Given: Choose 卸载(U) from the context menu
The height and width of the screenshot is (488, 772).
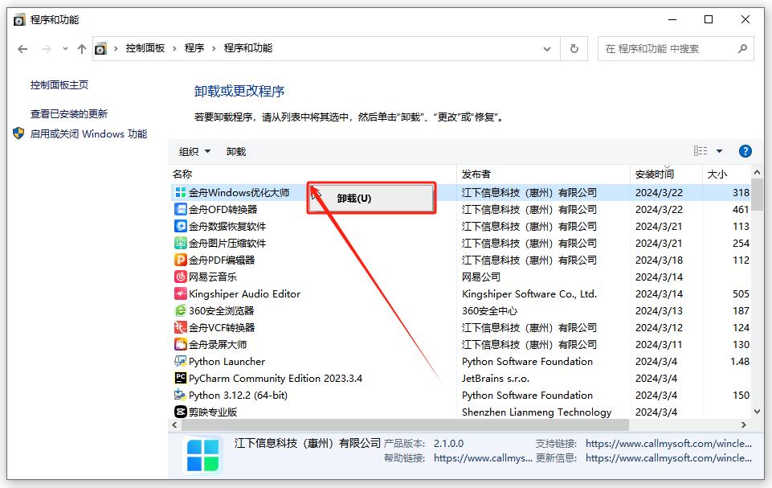Looking at the screenshot, I should tap(354, 198).
